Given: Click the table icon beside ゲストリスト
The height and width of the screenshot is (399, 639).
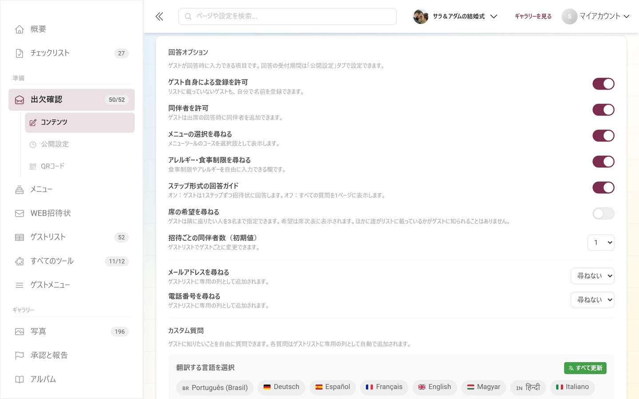Looking at the screenshot, I should (x=20, y=238).
